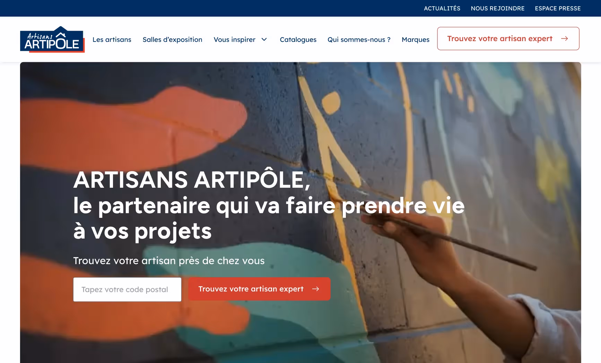Click the outlined Trouvez votre artisan expert button

pos(508,38)
